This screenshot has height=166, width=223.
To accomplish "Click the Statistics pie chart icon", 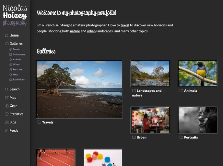I will (x=6, y=114).
